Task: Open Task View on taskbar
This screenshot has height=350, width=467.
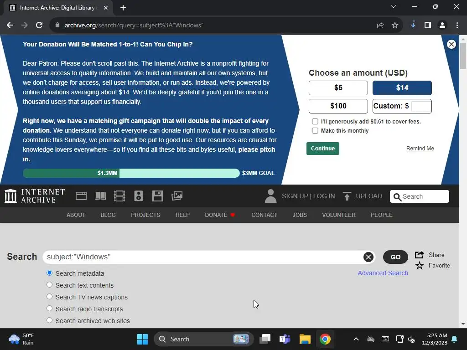Action: tap(265, 339)
